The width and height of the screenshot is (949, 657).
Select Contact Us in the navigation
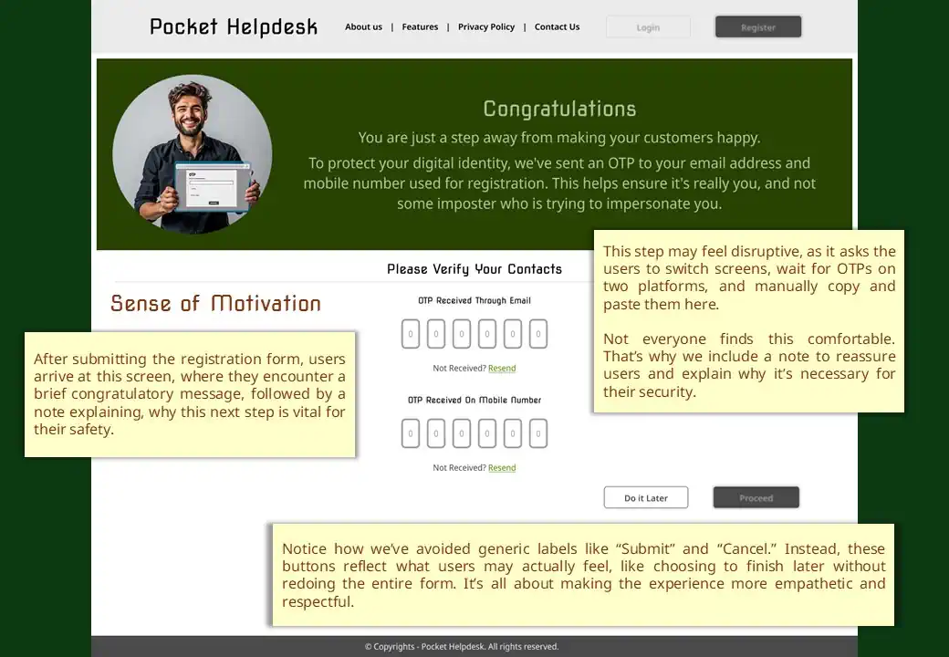557,26
